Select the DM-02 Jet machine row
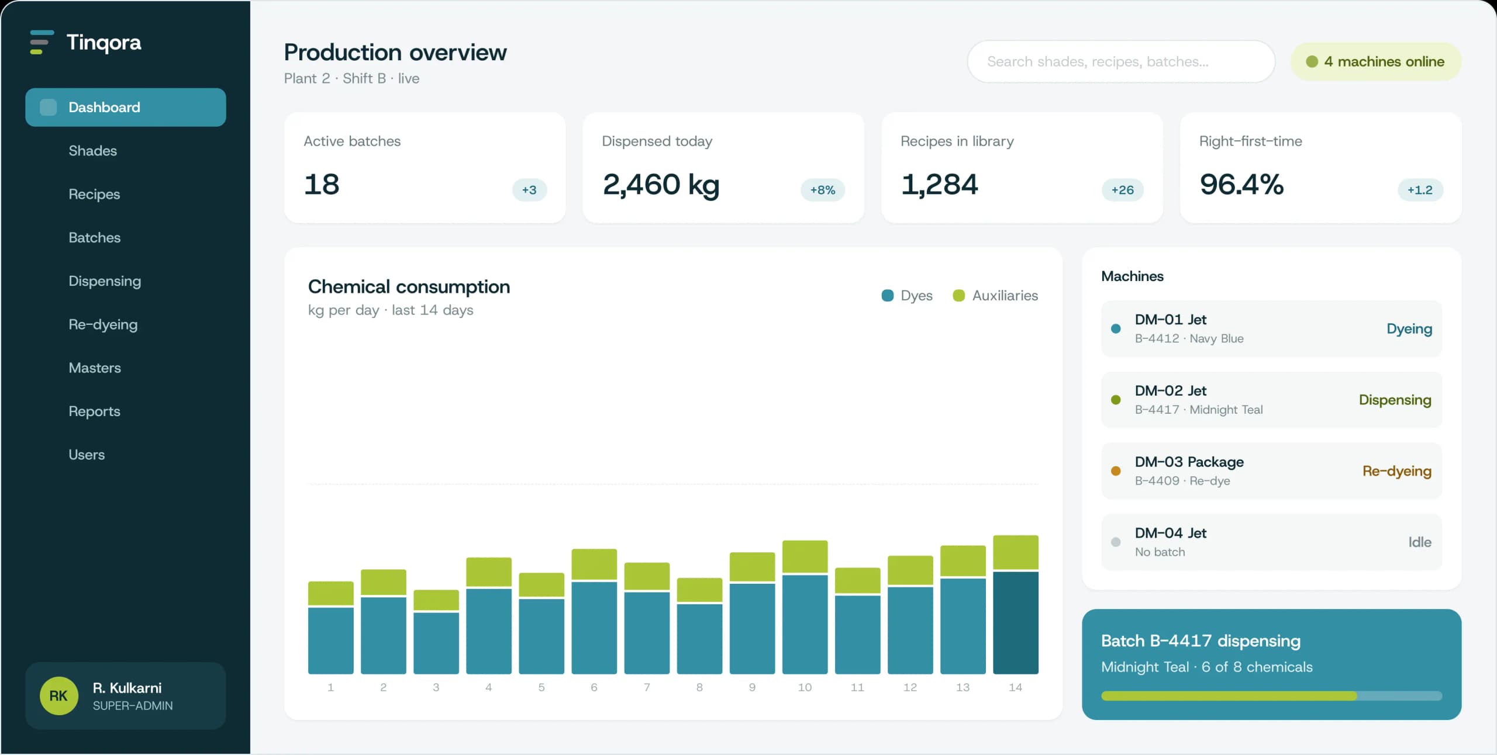The height and width of the screenshot is (755, 1497). point(1271,400)
